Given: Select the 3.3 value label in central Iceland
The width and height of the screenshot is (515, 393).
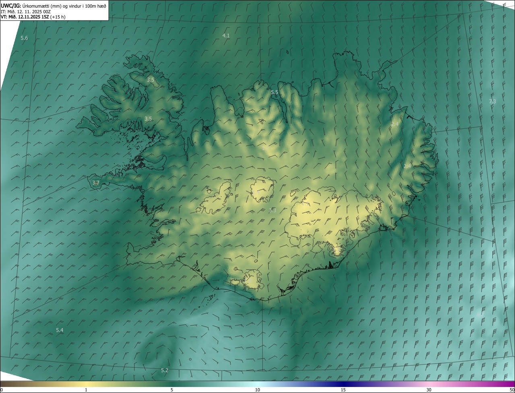Looking at the screenshot, I should click(x=272, y=210).
